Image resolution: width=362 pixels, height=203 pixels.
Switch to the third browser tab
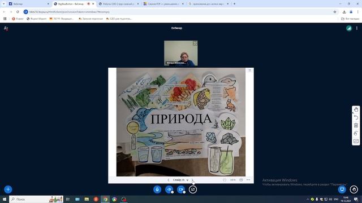coord(119,4)
